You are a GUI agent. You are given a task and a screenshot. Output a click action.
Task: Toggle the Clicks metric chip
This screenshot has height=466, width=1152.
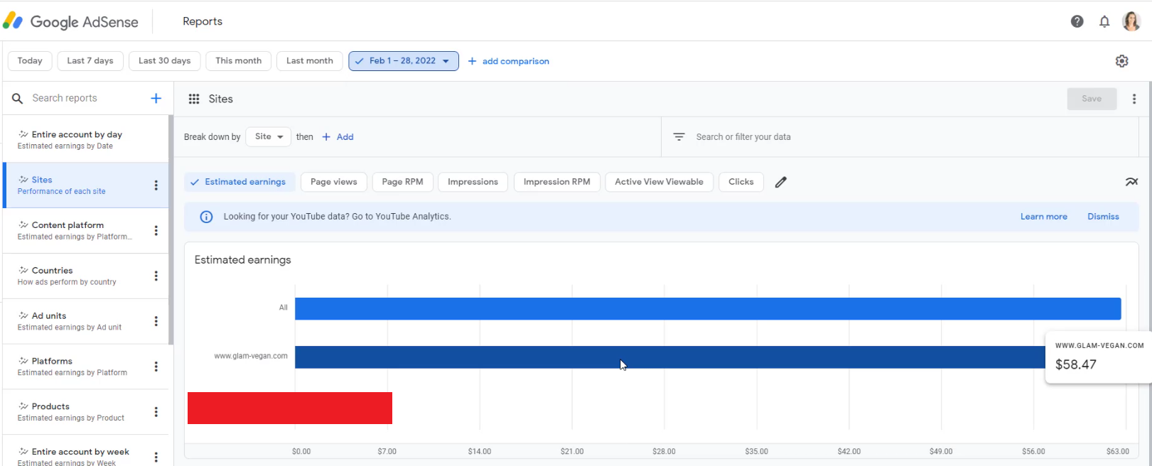[x=741, y=182]
